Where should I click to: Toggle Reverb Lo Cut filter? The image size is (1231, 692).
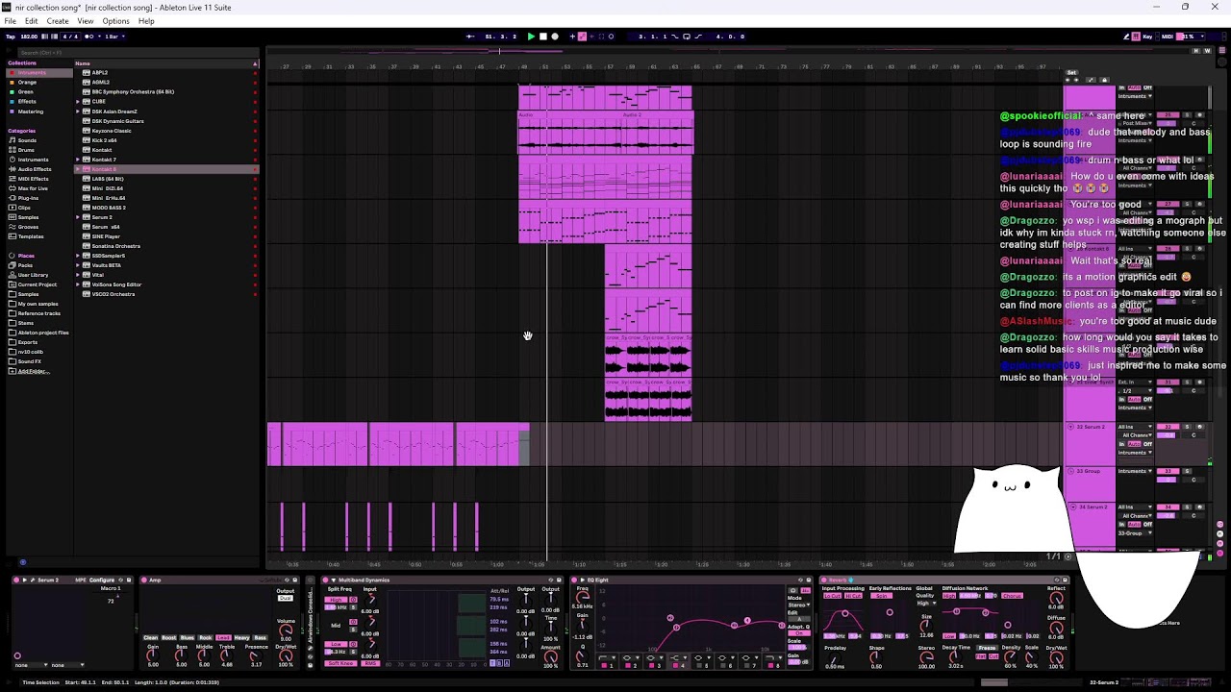pyautogui.click(x=833, y=596)
